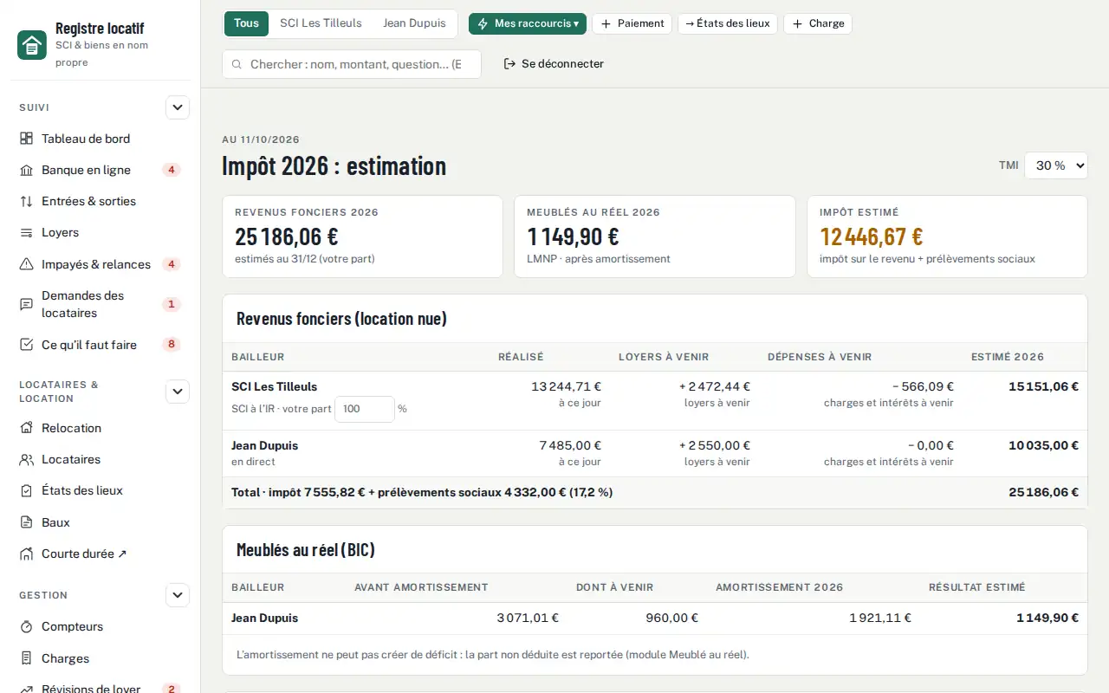The width and height of the screenshot is (1109, 693).
Task: Click the Entrées & sorties arrows icon
Action: coord(26,201)
